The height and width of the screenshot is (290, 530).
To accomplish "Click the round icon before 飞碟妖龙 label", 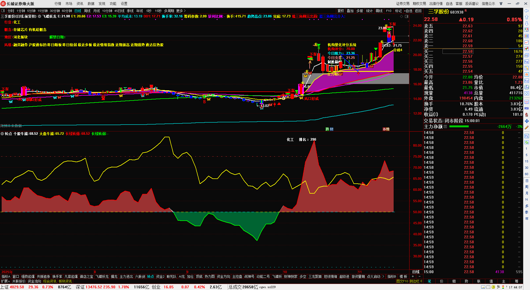I will [x=39, y=16].
